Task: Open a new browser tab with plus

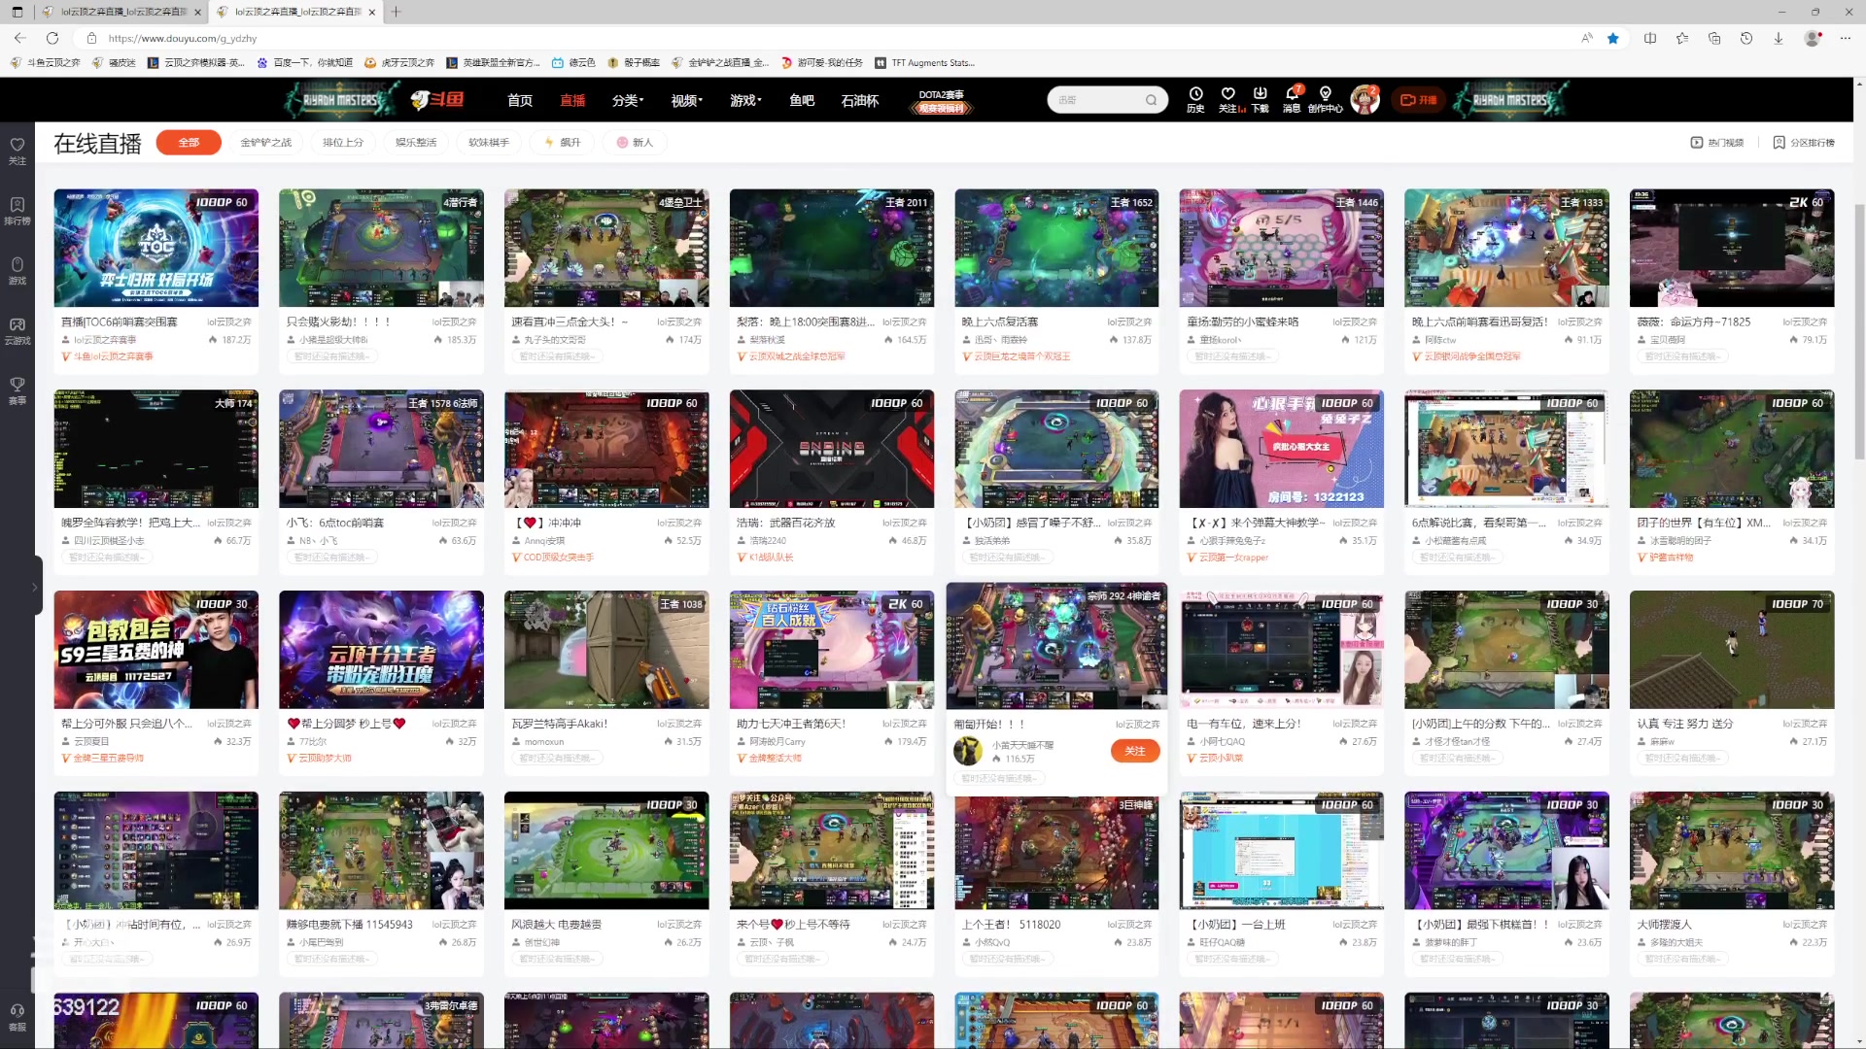Action: point(397,12)
